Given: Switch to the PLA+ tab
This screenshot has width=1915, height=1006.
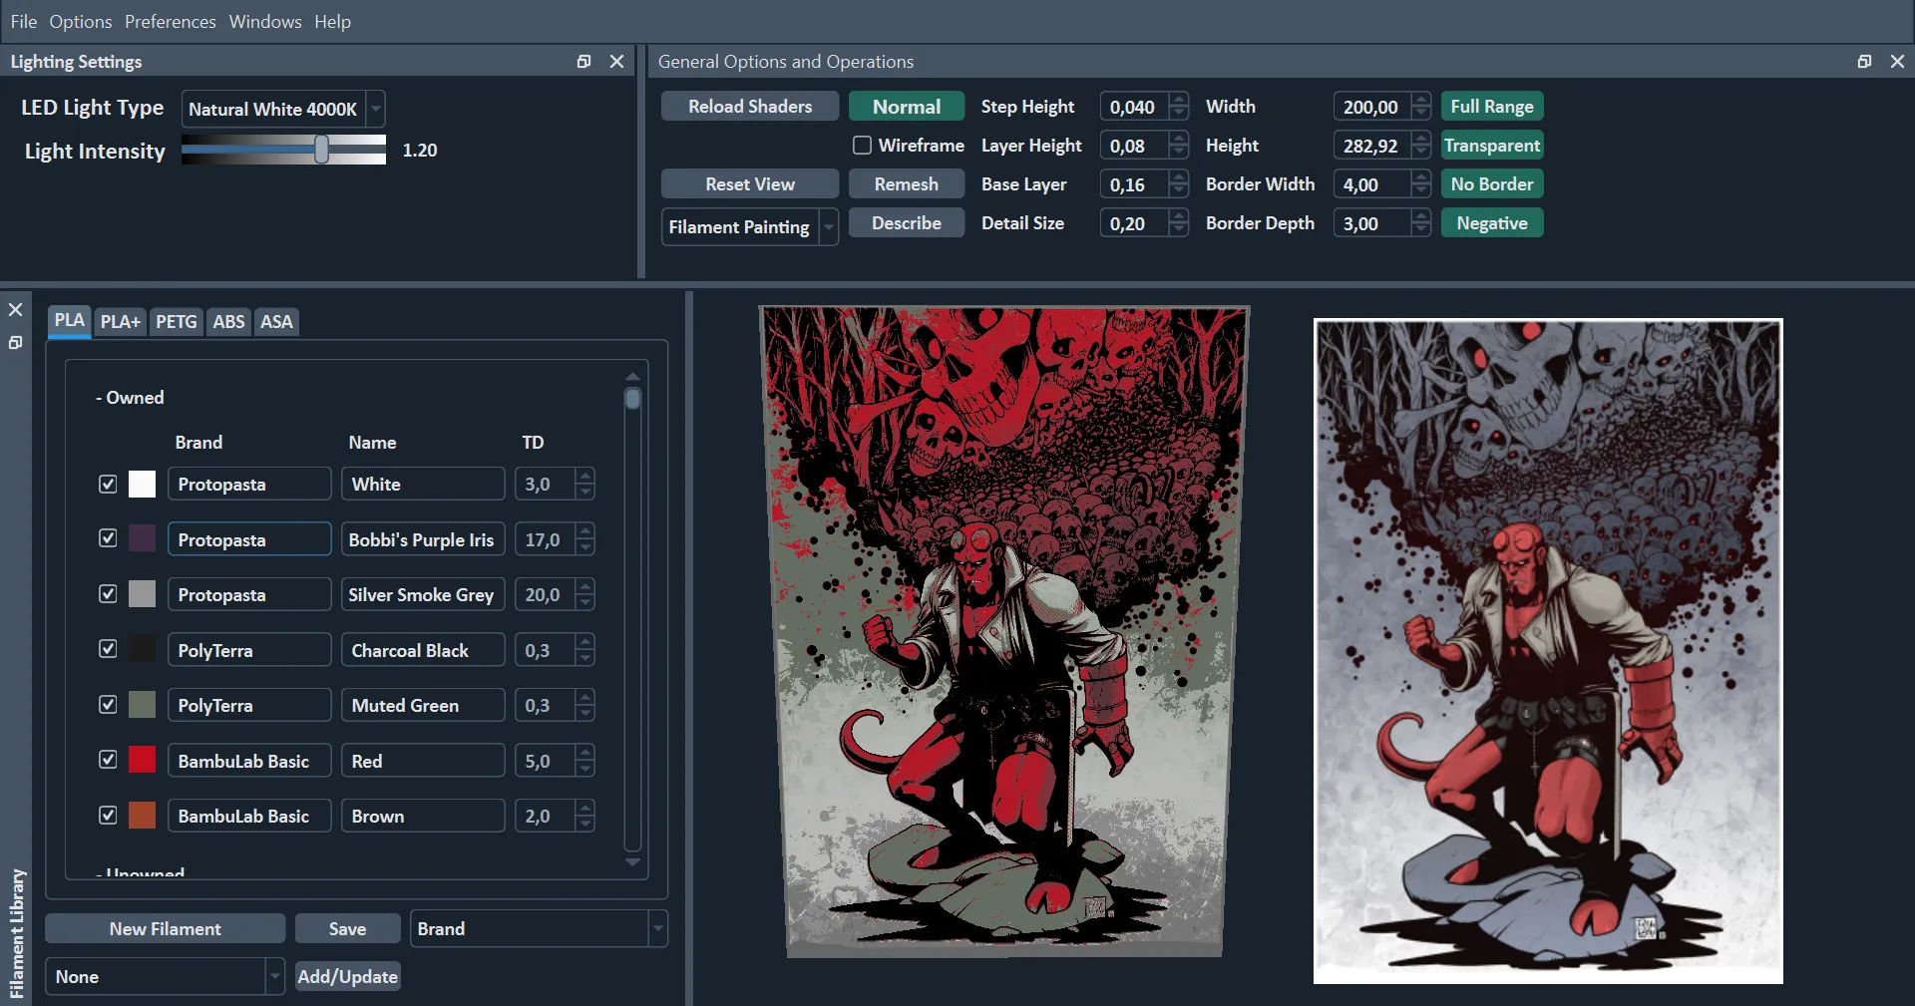Looking at the screenshot, I should pos(121,322).
